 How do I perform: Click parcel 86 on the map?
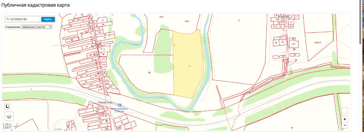[149, 73]
